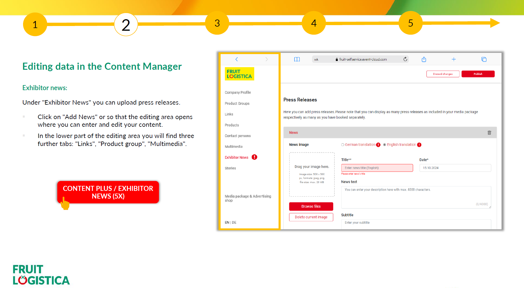Screen dimensions: 524x294
Task: Click the English translation warning icon
Action: click(x=419, y=145)
